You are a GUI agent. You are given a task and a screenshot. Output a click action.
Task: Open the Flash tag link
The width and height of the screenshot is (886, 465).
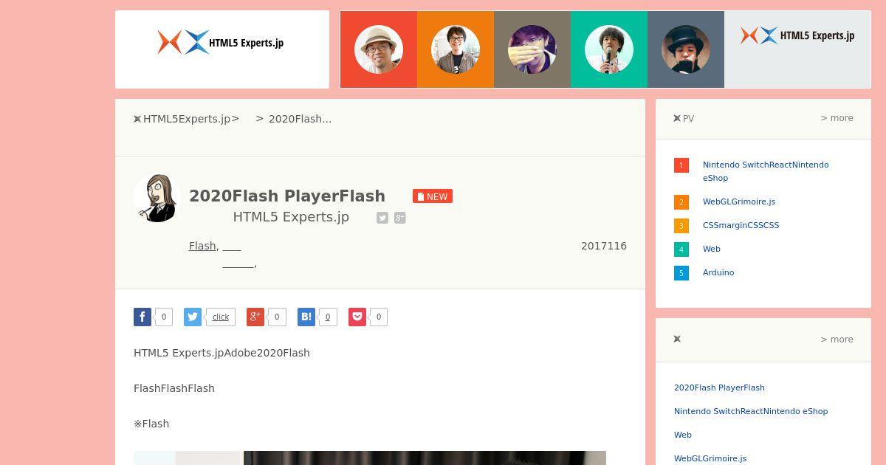point(202,246)
